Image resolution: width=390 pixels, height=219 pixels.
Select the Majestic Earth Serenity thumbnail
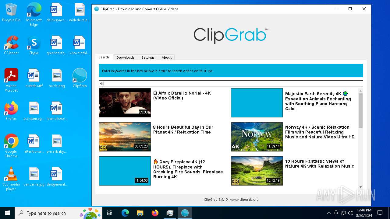[x=257, y=103]
